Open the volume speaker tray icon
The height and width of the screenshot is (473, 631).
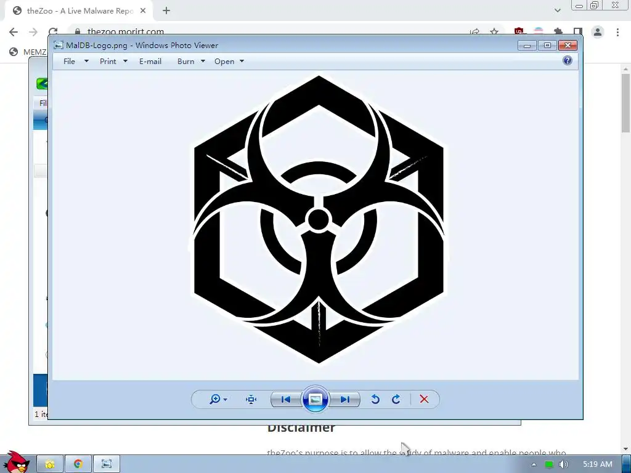(x=564, y=464)
